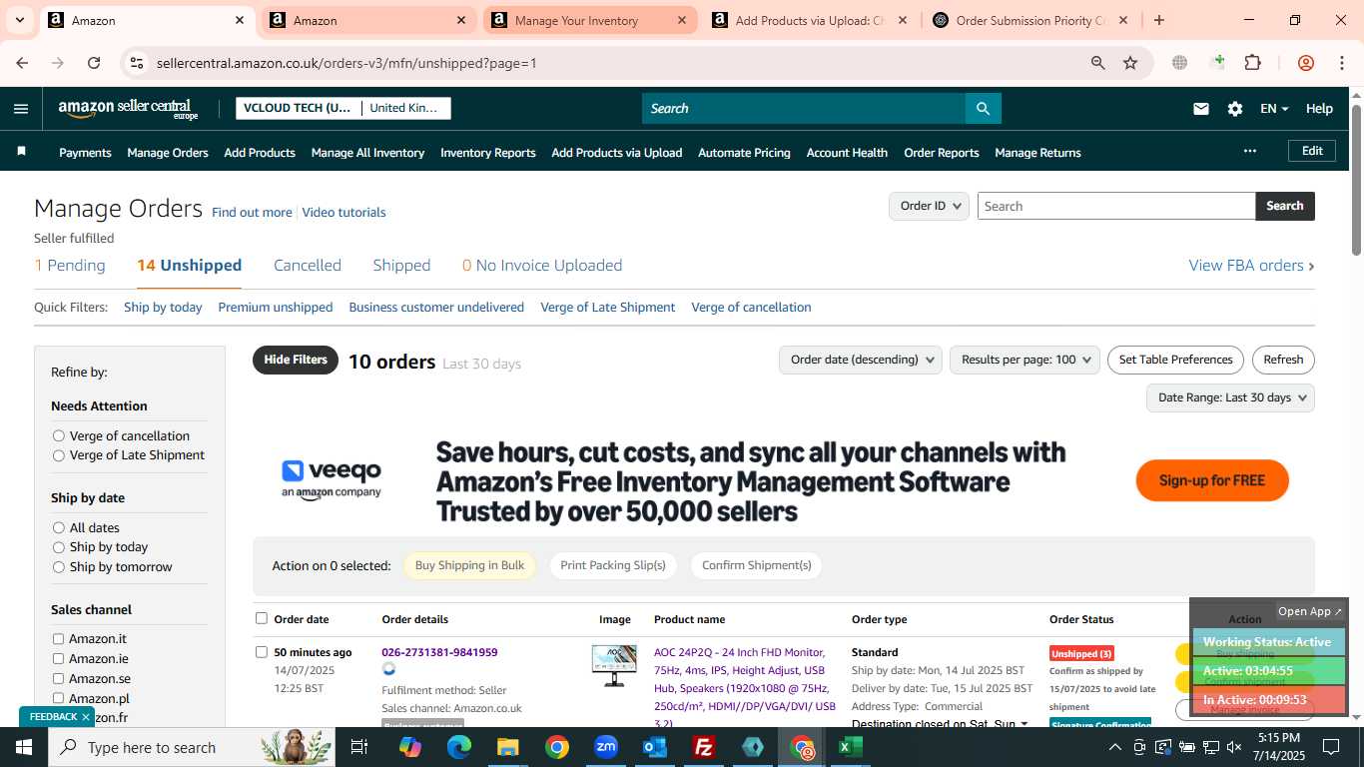1364x767 pixels.
Task: Open the hamburger navigation menu
Action: point(21,109)
